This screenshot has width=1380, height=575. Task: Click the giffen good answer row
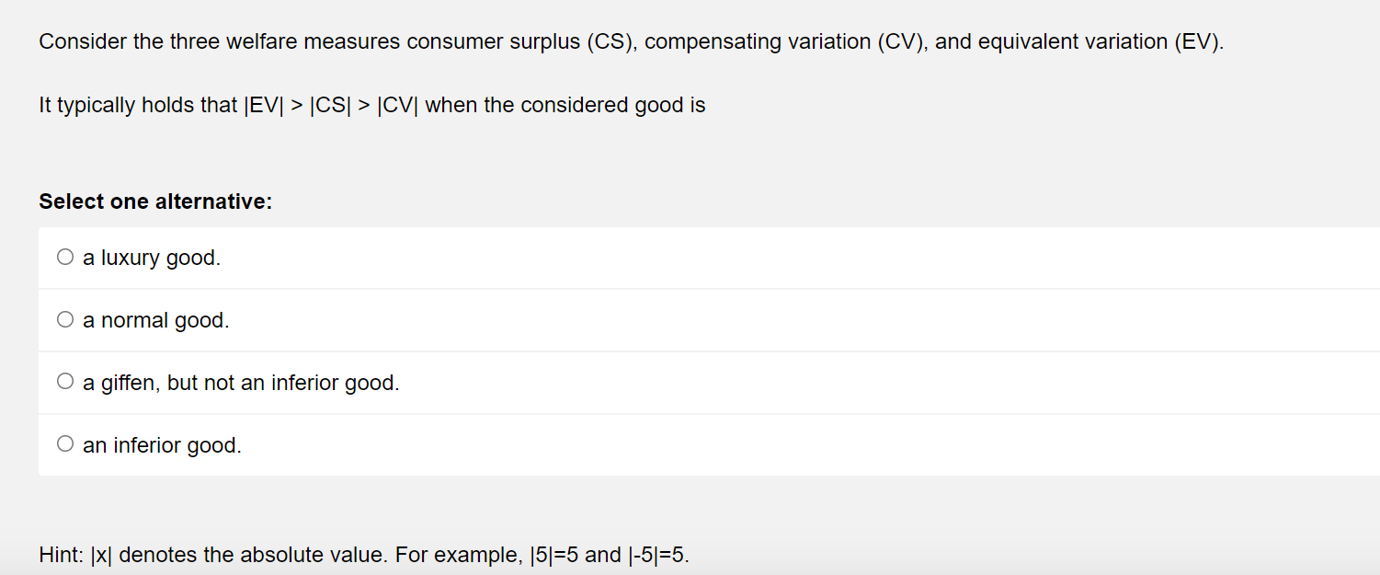[x=241, y=382]
